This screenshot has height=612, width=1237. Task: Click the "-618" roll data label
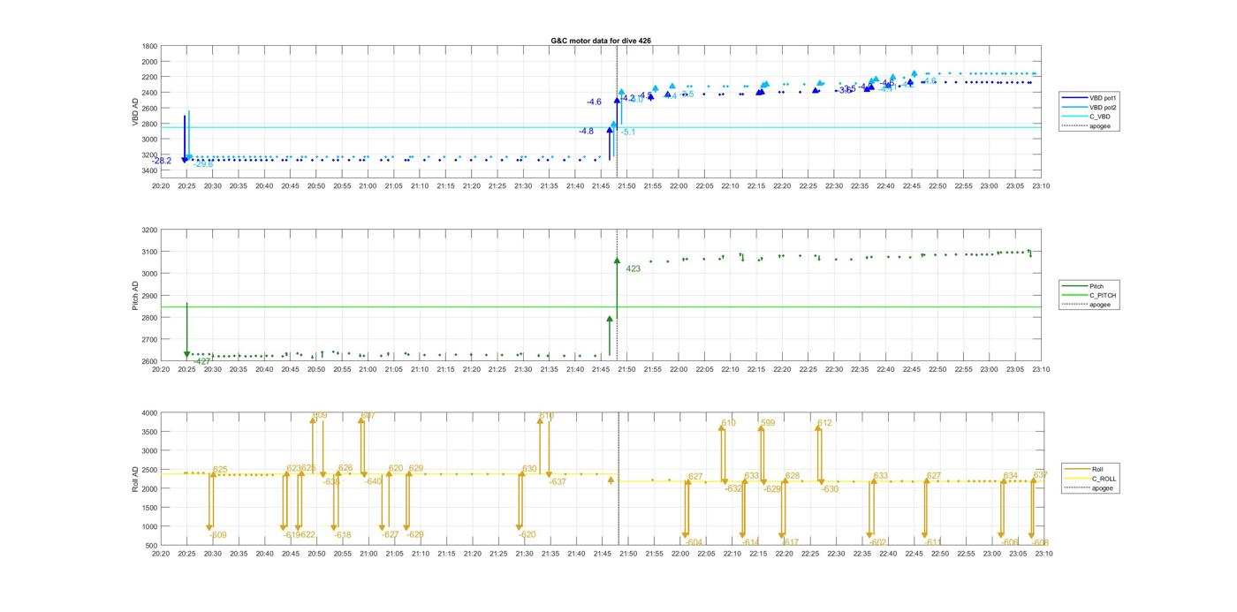343,535
